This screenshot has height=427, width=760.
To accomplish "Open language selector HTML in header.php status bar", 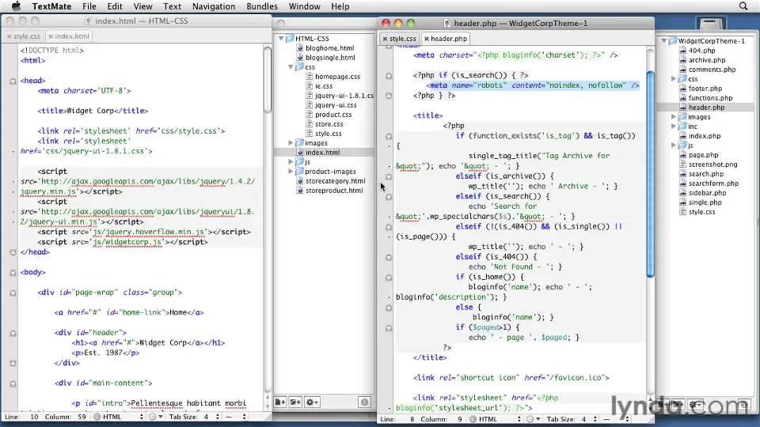I will (495, 419).
